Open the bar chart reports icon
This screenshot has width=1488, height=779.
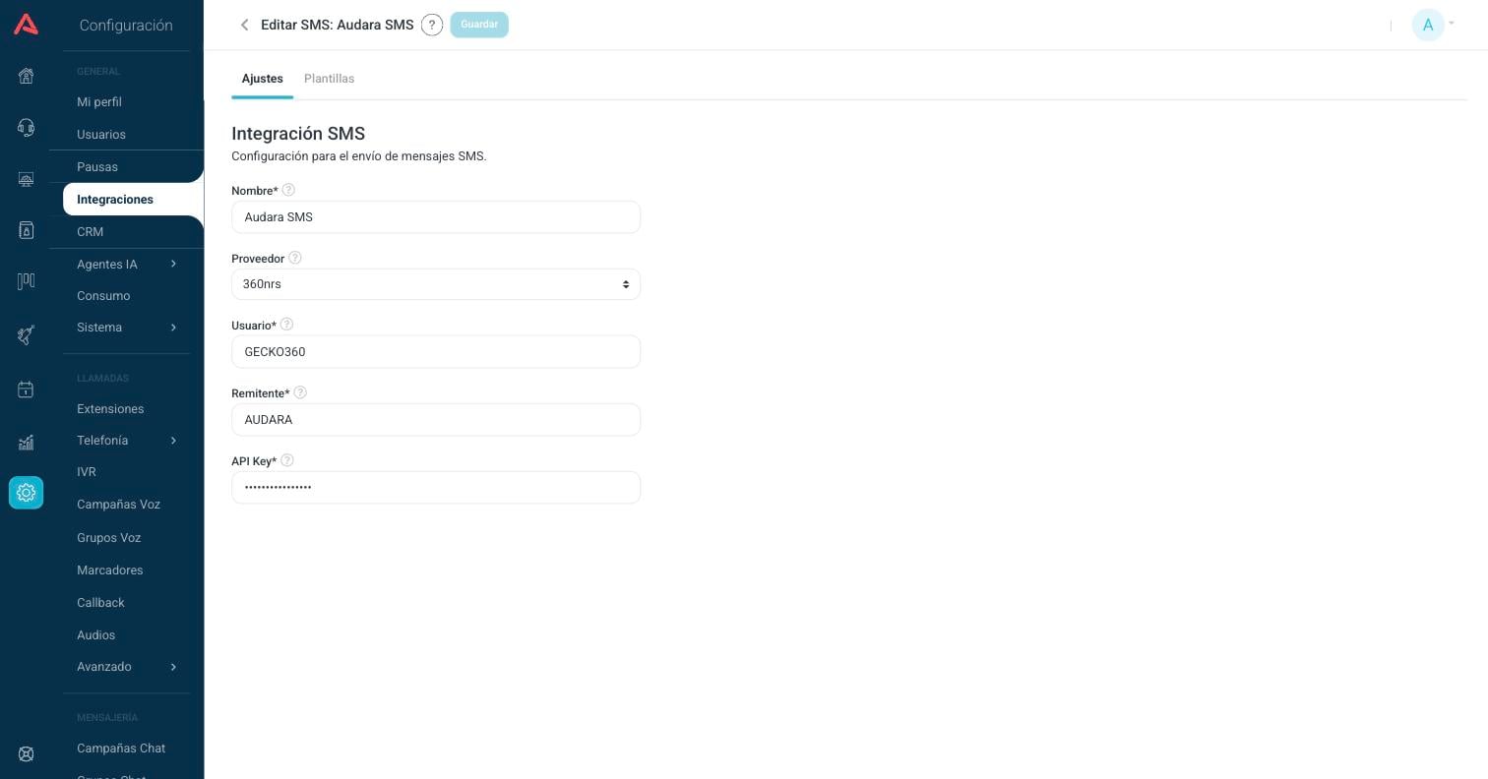coord(27,442)
